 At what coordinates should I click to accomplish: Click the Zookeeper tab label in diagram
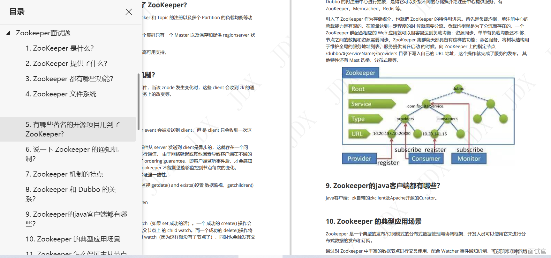point(360,73)
